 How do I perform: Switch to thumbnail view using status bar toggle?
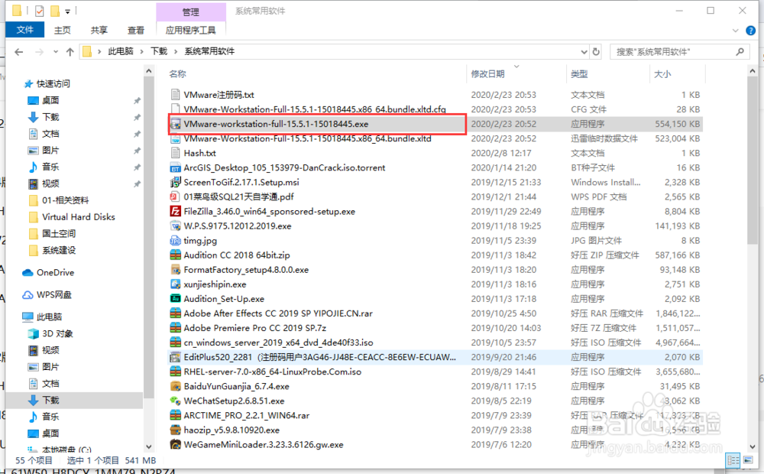pos(749,460)
